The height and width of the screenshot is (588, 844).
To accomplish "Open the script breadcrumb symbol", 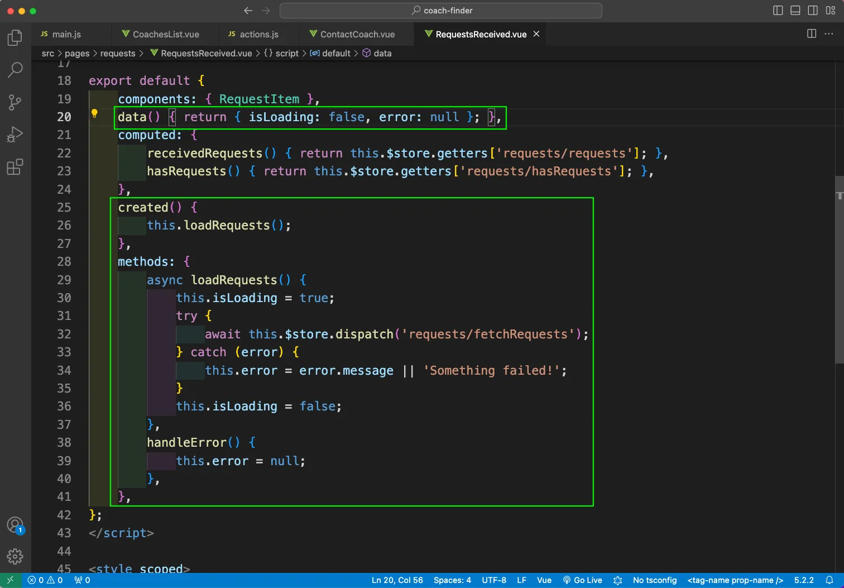I will [x=281, y=53].
